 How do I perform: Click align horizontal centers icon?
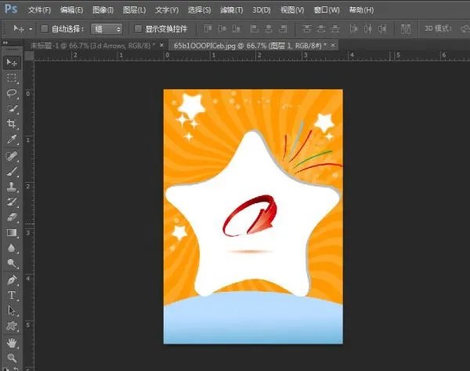(x=269, y=29)
